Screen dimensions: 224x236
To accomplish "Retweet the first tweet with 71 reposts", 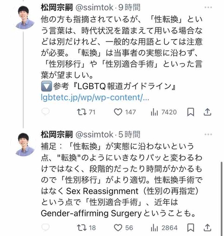I will (86, 112).
